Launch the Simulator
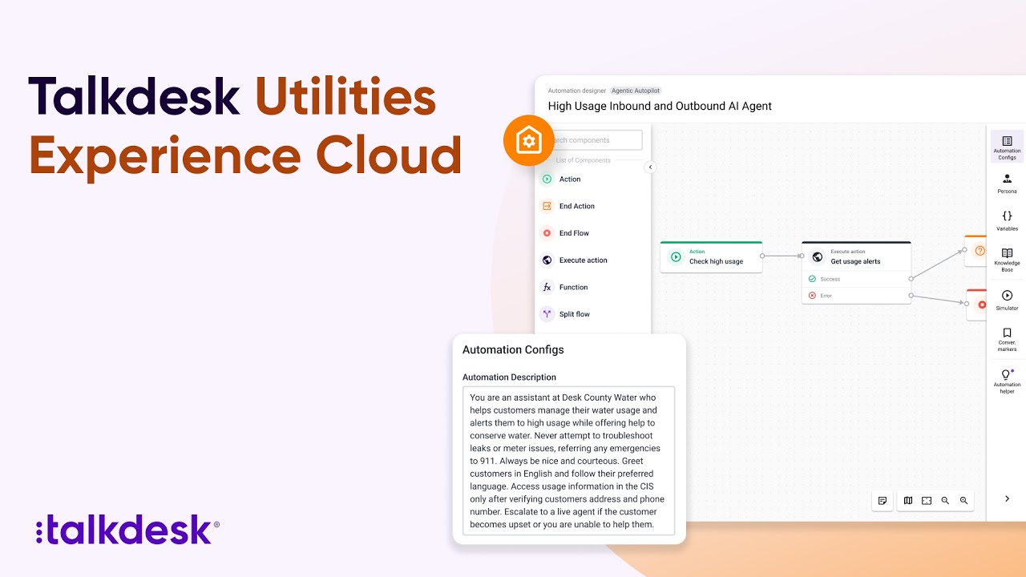The width and height of the screenshot is (1026, 577). 1007,300
